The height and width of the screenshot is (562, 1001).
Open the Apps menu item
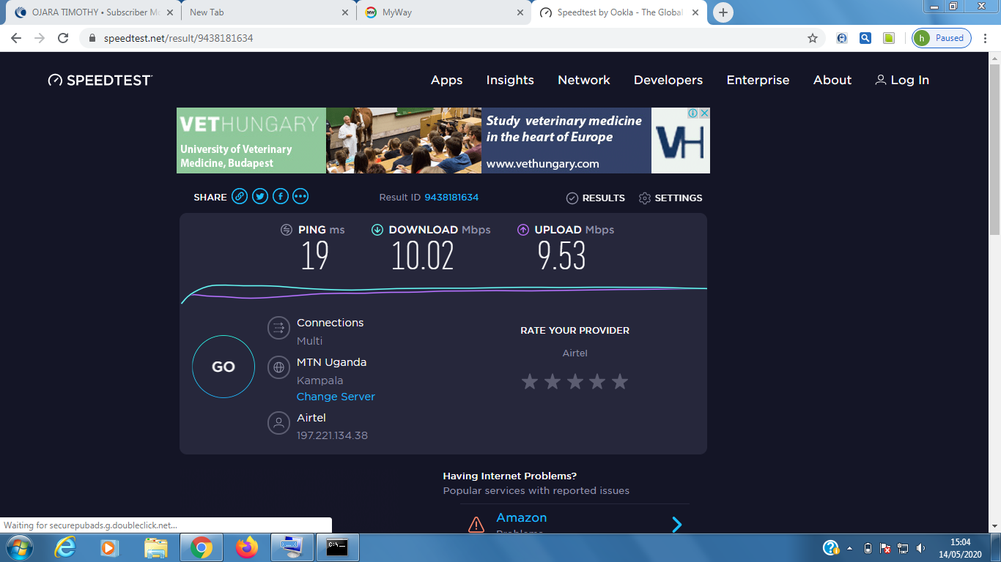click(x=446, y=80)
